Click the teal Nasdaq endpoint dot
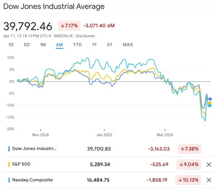This screenshot has height=188, width=214. [x=210, y=105]
